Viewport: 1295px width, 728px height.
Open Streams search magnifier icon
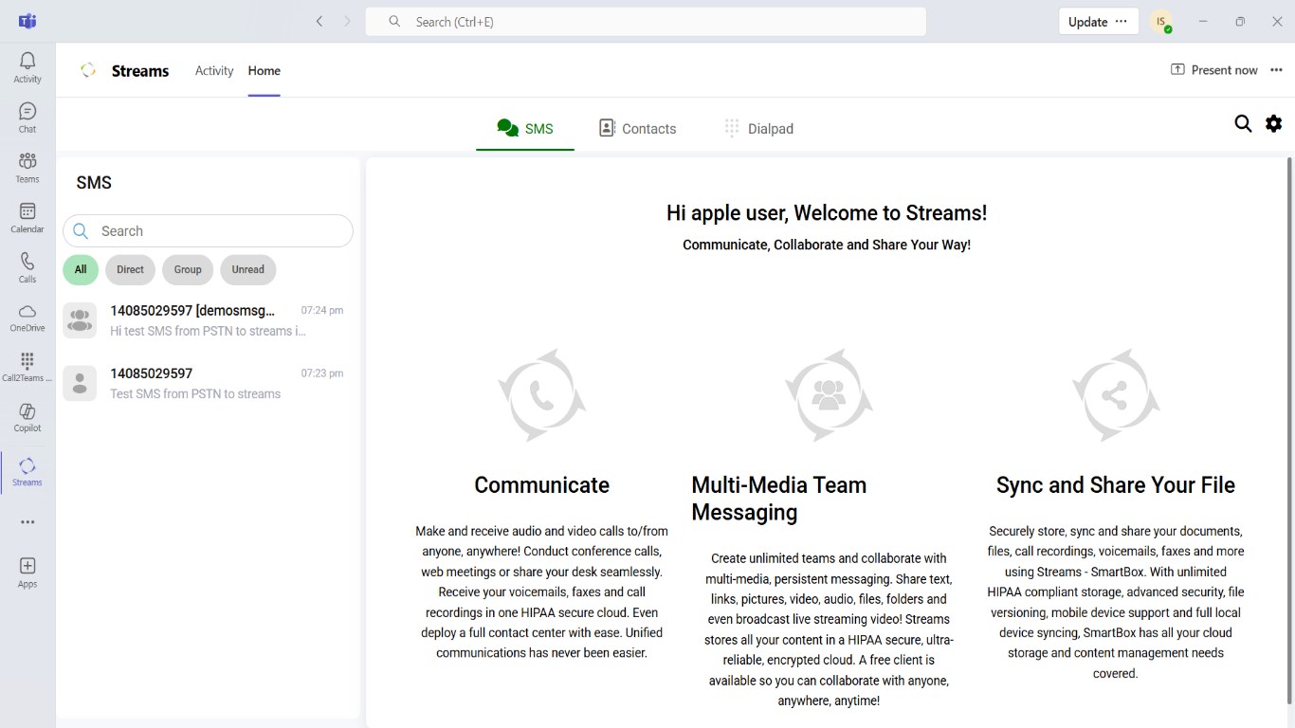pos(1243,123)
